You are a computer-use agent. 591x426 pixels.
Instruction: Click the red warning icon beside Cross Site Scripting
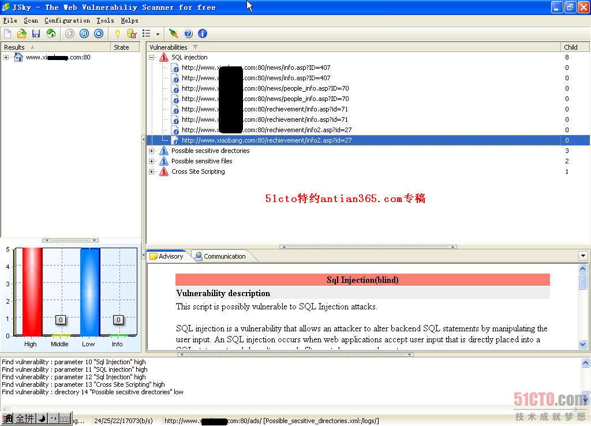[x=163, y=171]
